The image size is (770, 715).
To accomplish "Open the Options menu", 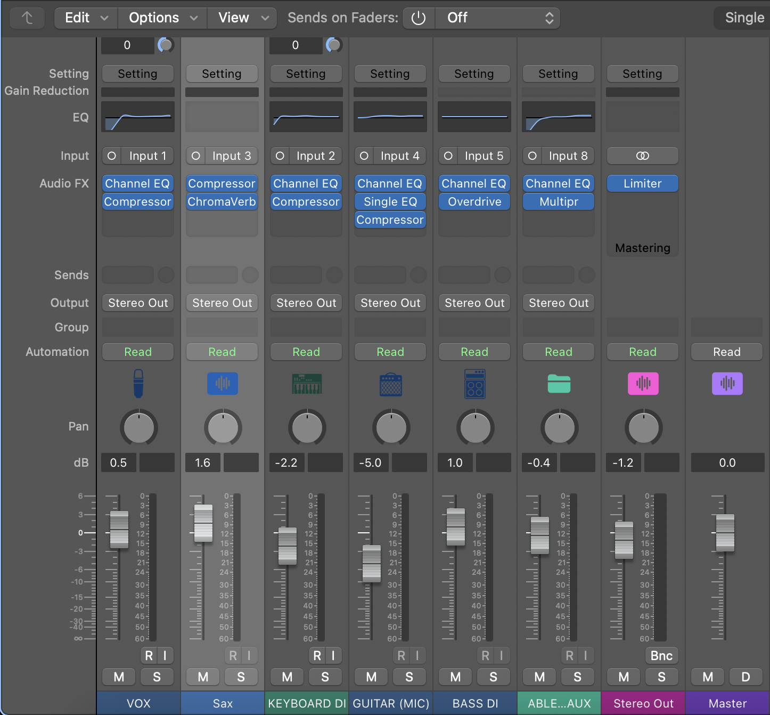I will (x=162, y=18).
